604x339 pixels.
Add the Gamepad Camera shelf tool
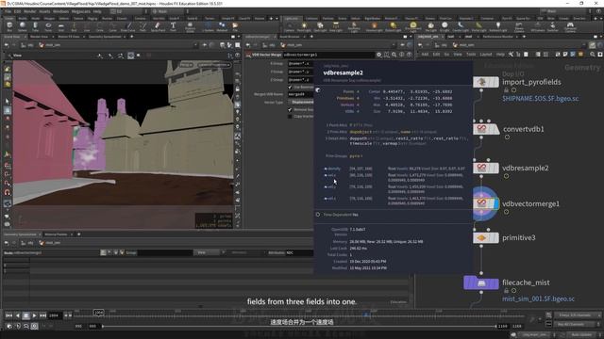570,27
